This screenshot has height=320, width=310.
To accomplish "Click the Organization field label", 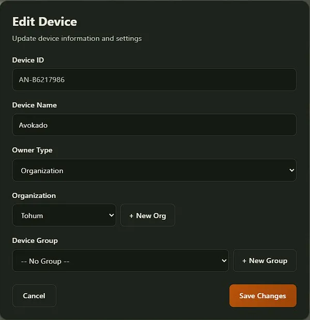I will (34, 195).
